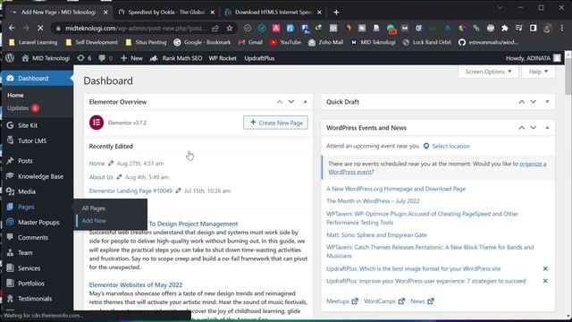This screenshot has width=572, height=322.
Task: Open Elementor Landing Page #10049
Action: click(130, 191)
